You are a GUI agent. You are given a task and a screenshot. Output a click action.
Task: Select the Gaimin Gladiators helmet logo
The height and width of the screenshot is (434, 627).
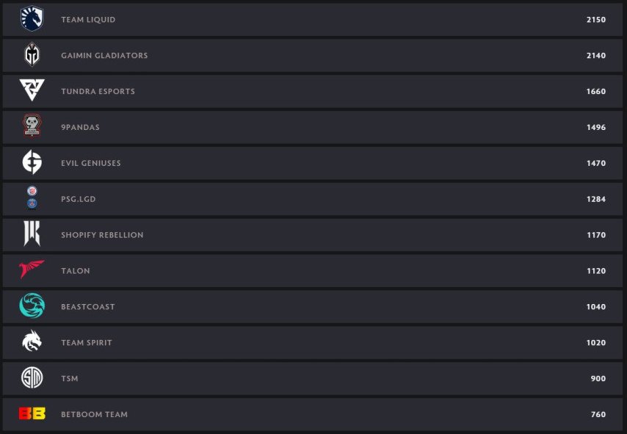point(31,55)
